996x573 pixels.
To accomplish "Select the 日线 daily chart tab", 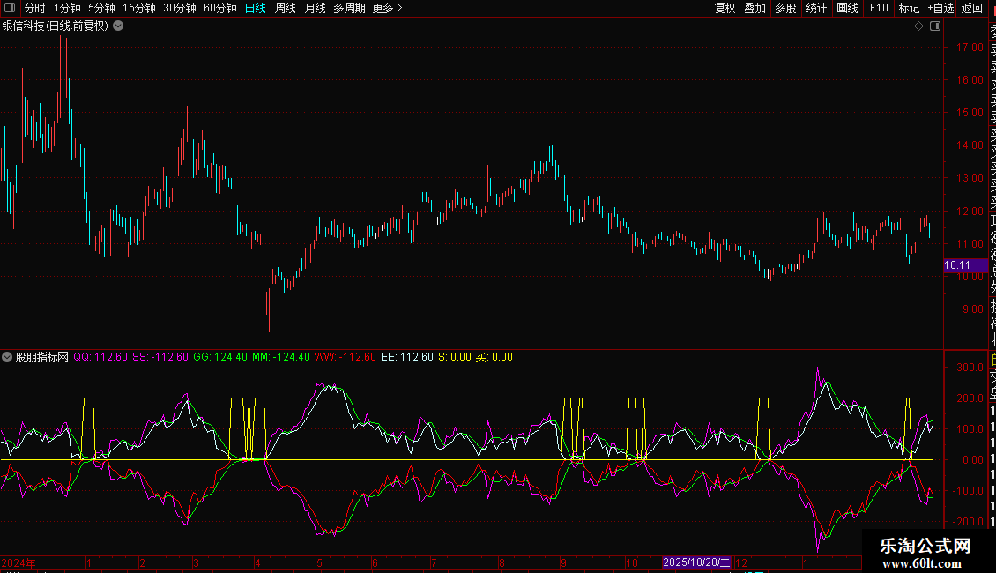I will 256,8.
